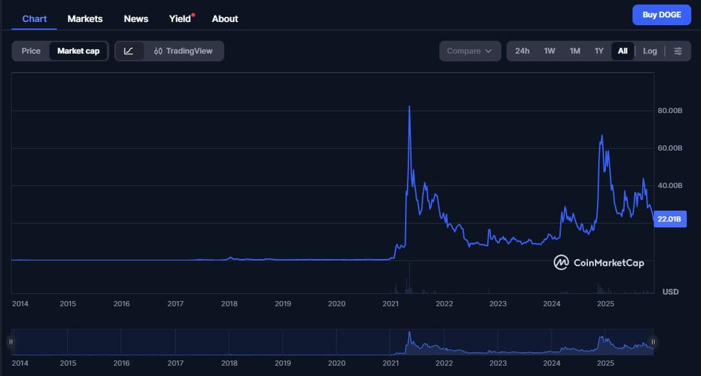Click right range handle of timeline
The width and height of the screenshot is (701, 376).
click(653, 342)
